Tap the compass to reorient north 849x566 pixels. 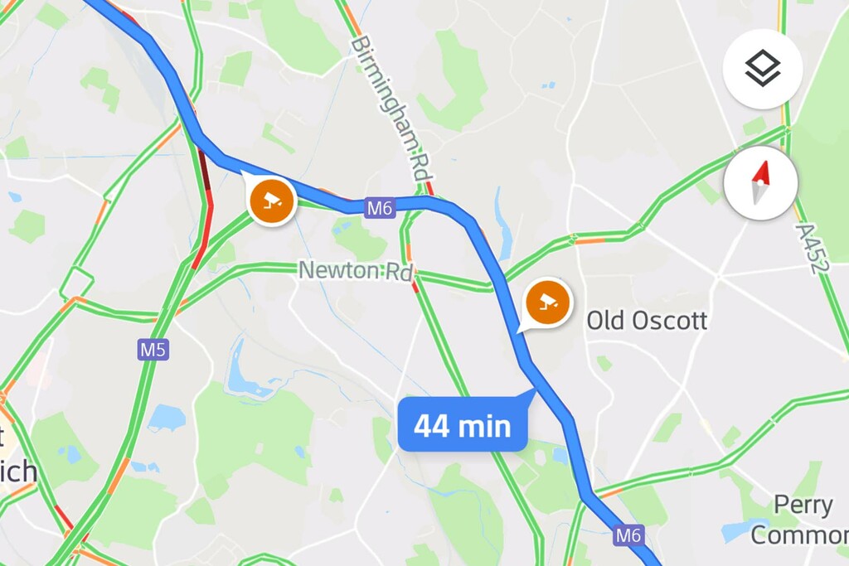click(761, 183)
